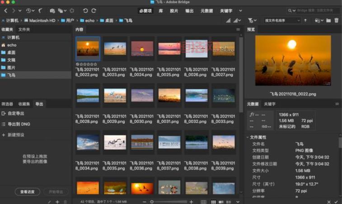The height and width of the screenshot is (204, 342).
Task: Open the 关键字 tab beside 元数据
Action: click(x=270, y=104)
